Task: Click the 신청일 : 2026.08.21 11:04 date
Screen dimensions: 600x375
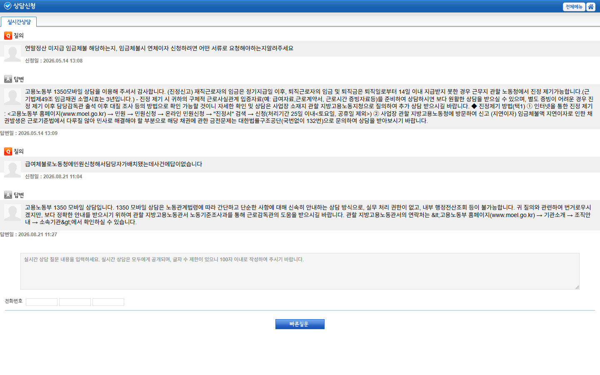Action: click(x=54, y=177)
